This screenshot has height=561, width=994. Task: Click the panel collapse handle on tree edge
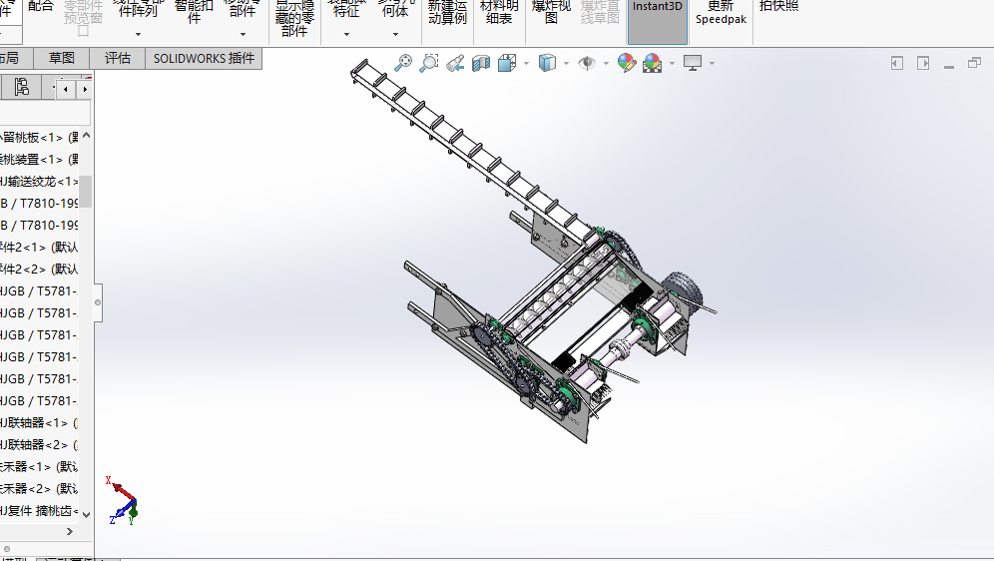[x=98, y=303]
